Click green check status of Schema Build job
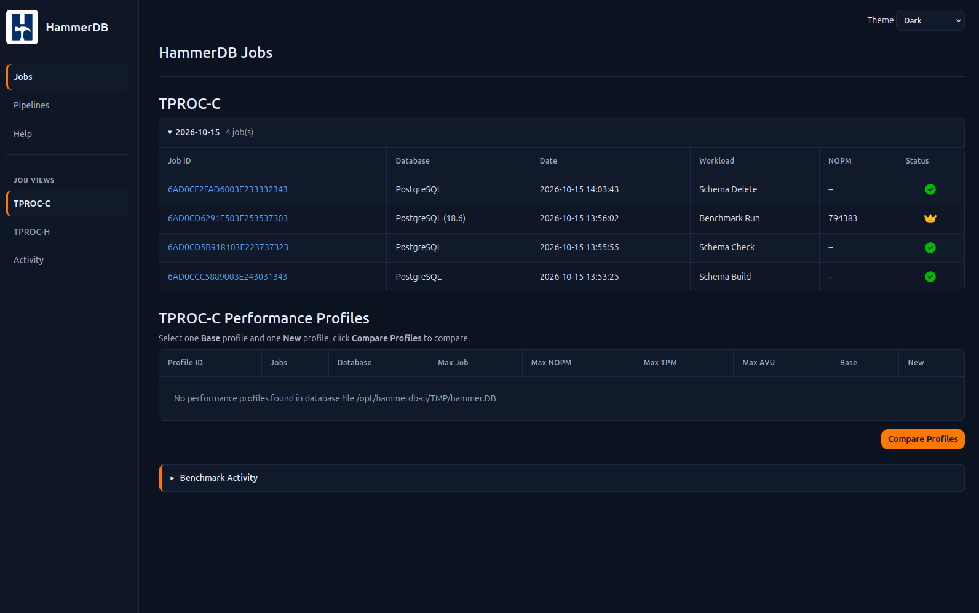Screen dimensions: 979x613 point(930,277)
